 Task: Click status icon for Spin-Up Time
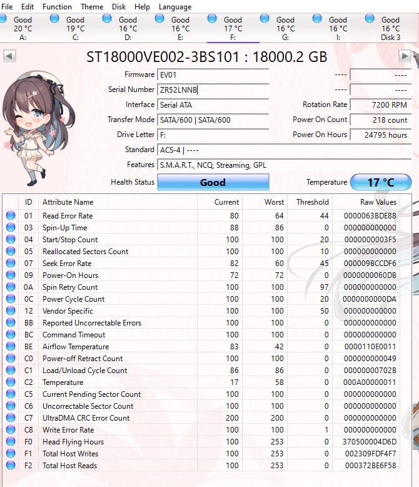point(11,227)
